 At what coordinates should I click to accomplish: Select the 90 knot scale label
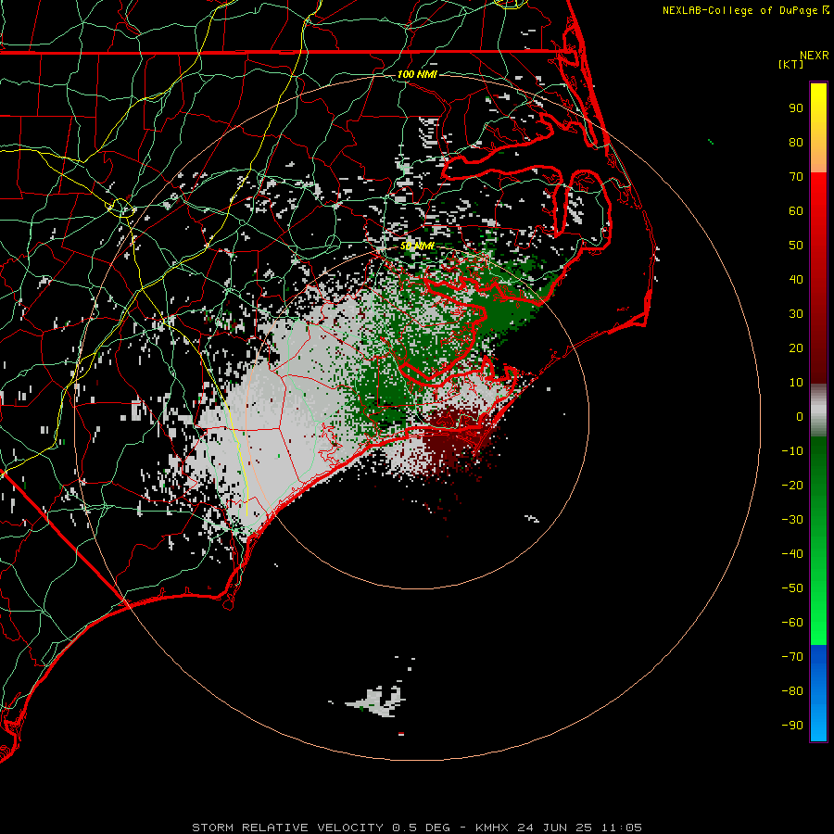796,108
